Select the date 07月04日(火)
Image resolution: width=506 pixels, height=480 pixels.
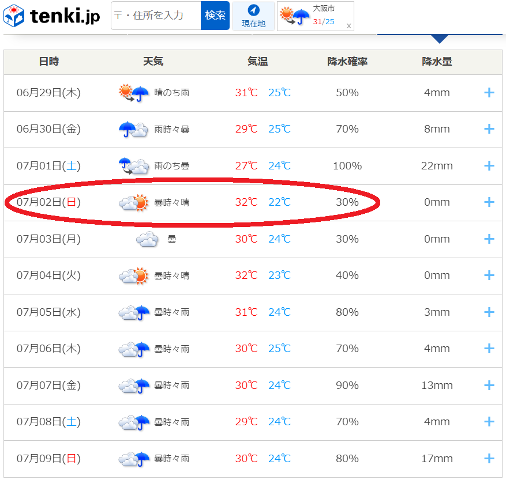[48, 275]
